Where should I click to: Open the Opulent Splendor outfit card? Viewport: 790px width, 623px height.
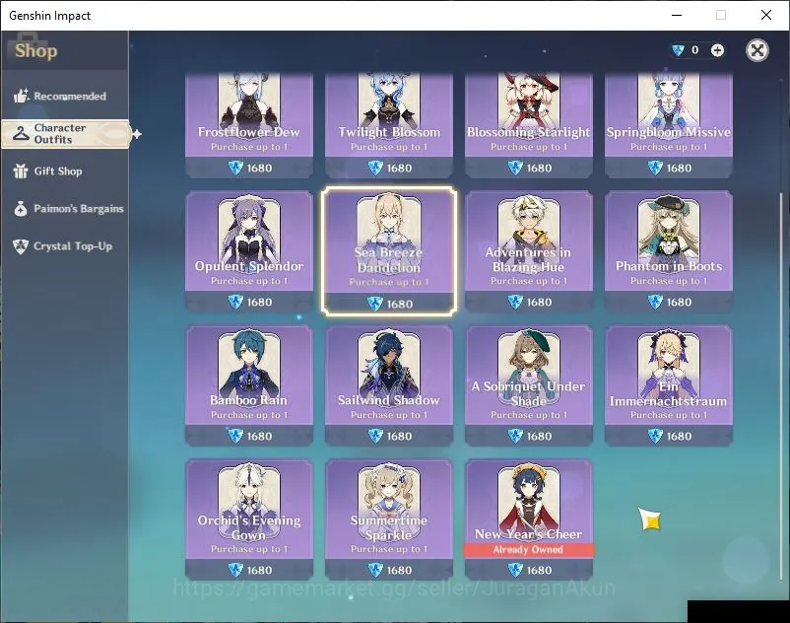click(x=249, y=251)
